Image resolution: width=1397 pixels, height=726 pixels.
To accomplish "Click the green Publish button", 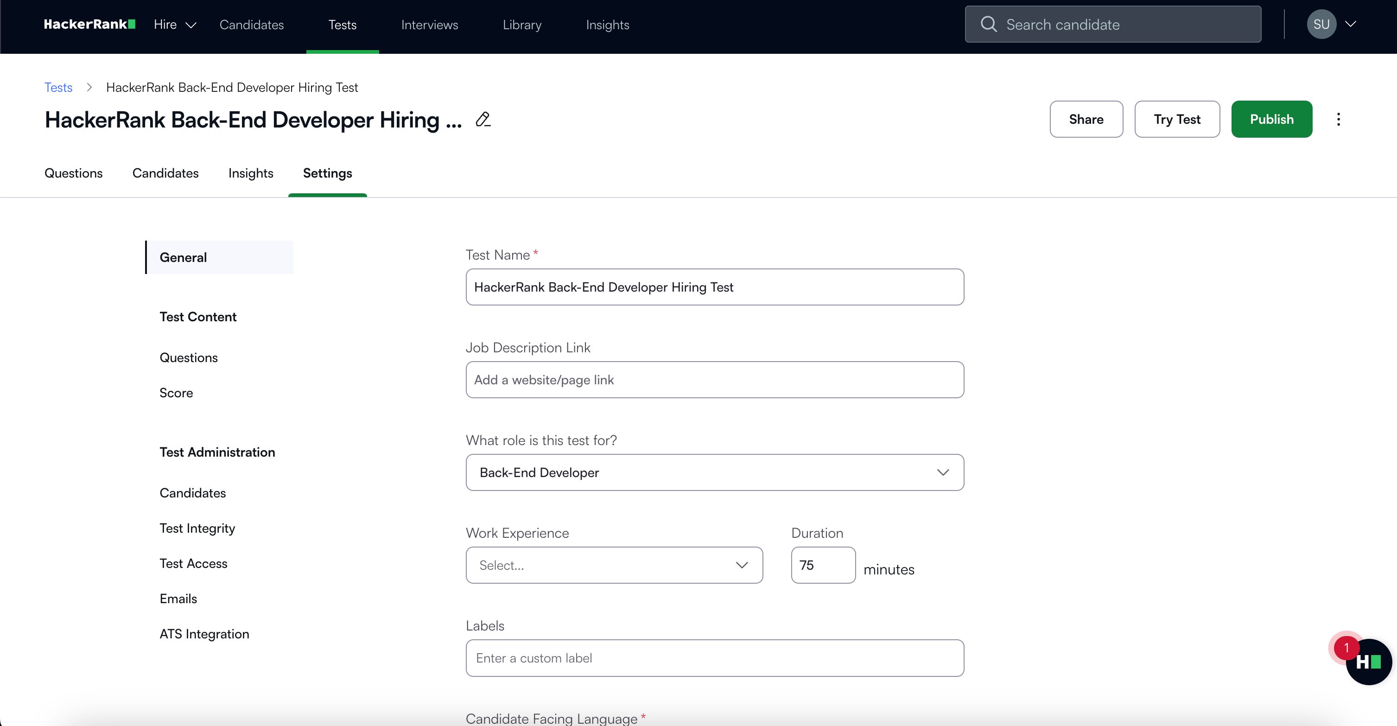I will click(x=1271, y=119).
